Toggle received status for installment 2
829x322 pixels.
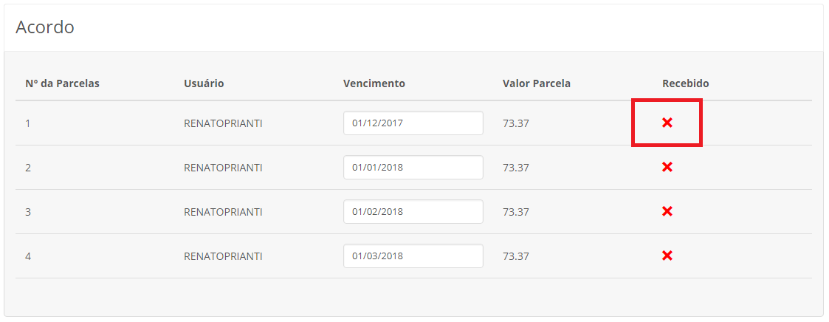pos(667,168)
